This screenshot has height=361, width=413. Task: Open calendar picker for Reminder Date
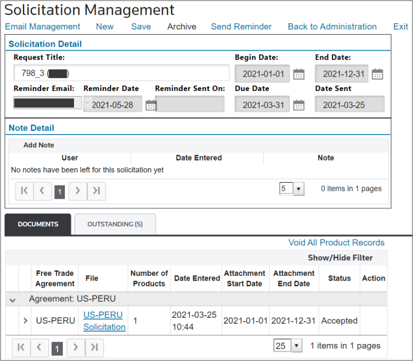[x=151, y=105]
